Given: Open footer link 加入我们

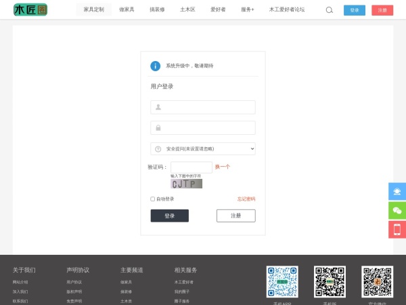Looking at the screenshot, I should click(x=20, y=291).
